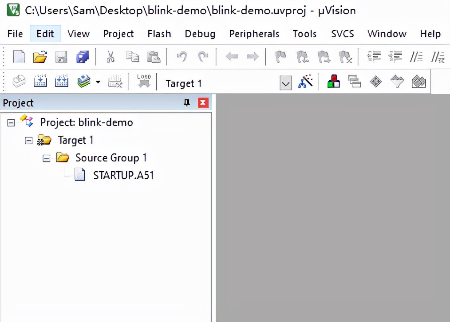Select Target 1 in the project tree
Screen dimensions: 450x322
[x=75, y=140]
